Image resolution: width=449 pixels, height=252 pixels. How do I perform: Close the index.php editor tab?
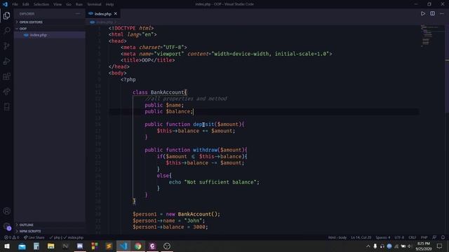116,14
